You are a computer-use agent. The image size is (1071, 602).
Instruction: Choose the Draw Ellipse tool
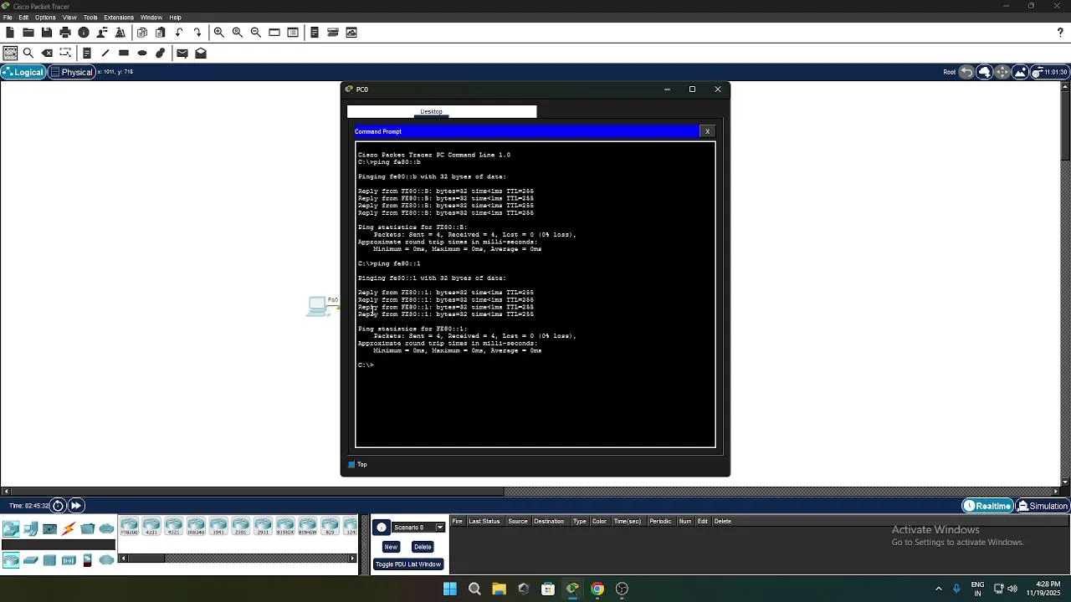tap(142, 53)
